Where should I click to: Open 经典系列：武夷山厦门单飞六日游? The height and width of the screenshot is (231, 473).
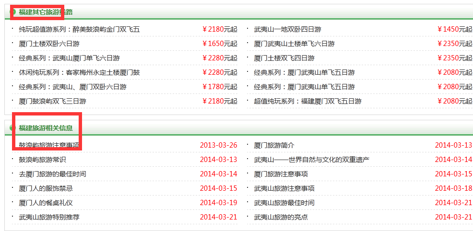coord(69,58)
